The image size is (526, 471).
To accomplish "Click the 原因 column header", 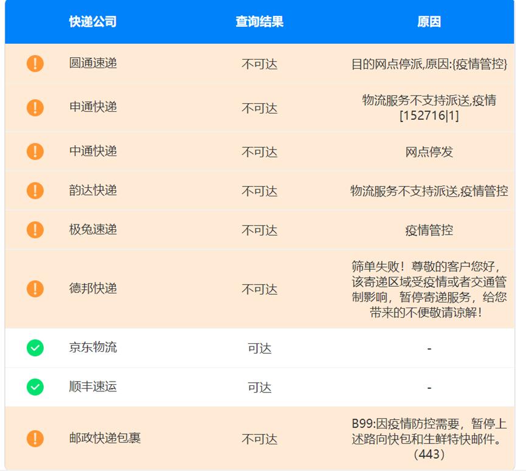I will tap(429, 22).
